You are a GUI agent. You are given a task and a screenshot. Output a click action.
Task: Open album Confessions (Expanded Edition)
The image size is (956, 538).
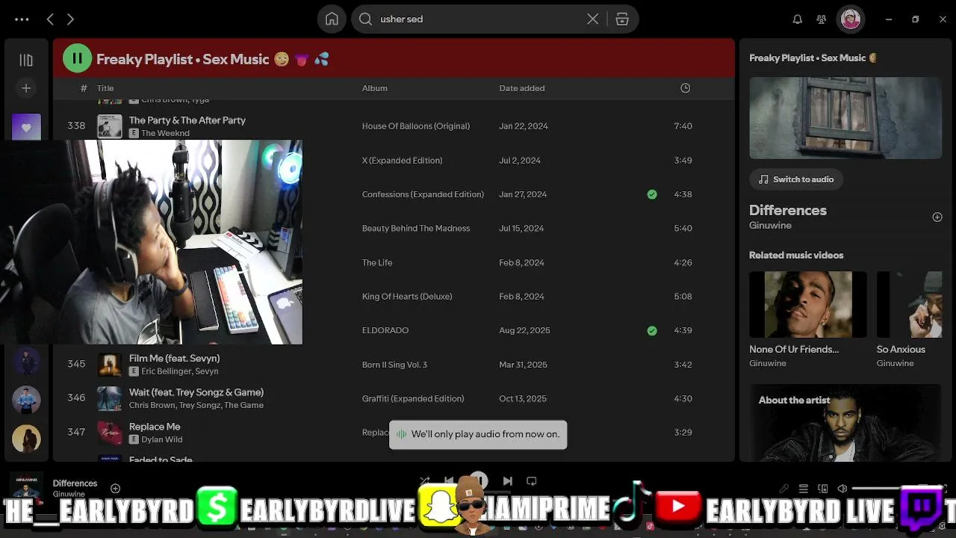(423, 194)
